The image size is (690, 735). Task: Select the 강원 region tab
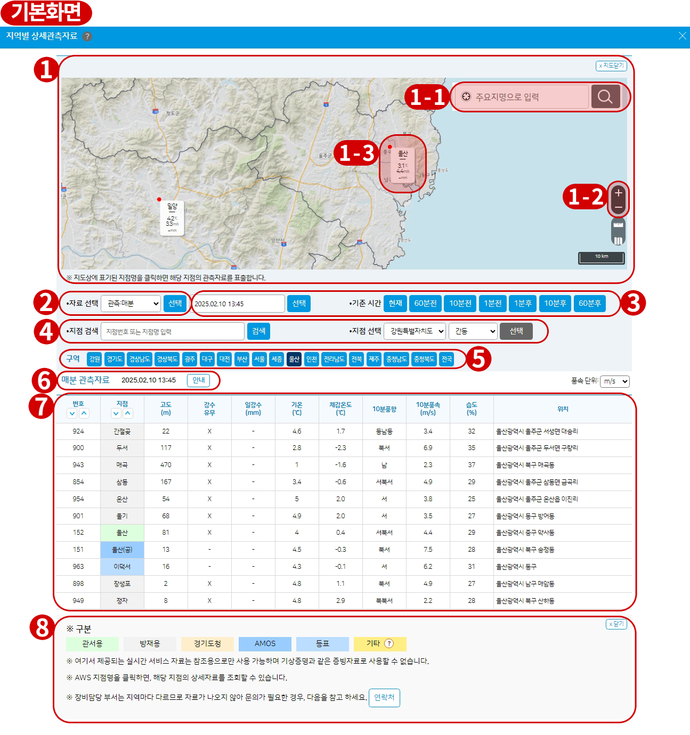pyautogui.click(x=95, y=360)
